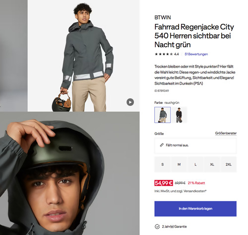Click the star rating icons

point(164,54)
